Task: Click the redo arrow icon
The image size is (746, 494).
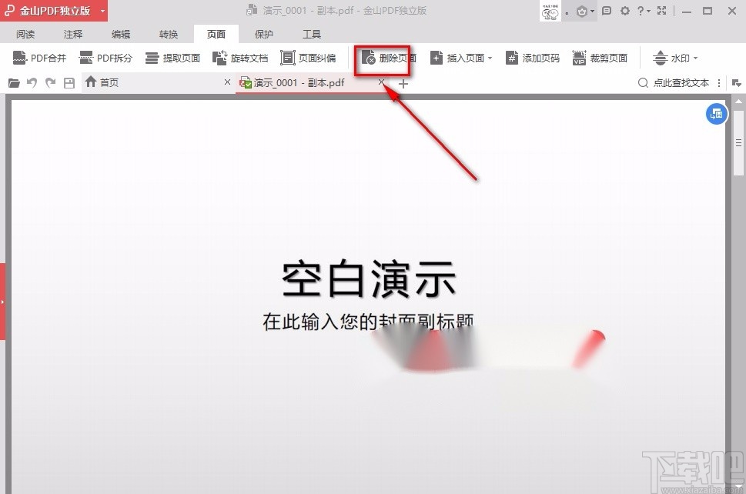Action: [50, 82]
